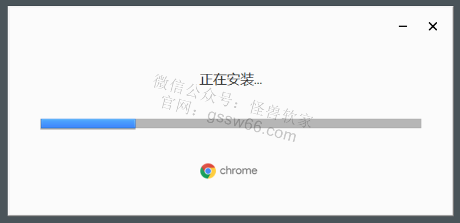This screenshot has width=460, height=223.
Task: Click the red segment of Chrome logo
Action: (208, 165)
